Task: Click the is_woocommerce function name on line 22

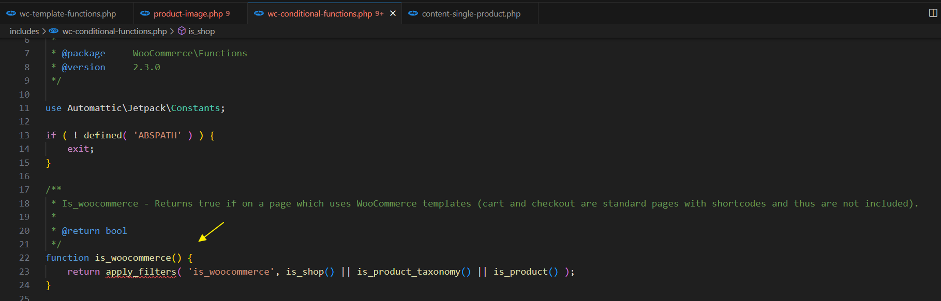Action: [133, 258]
